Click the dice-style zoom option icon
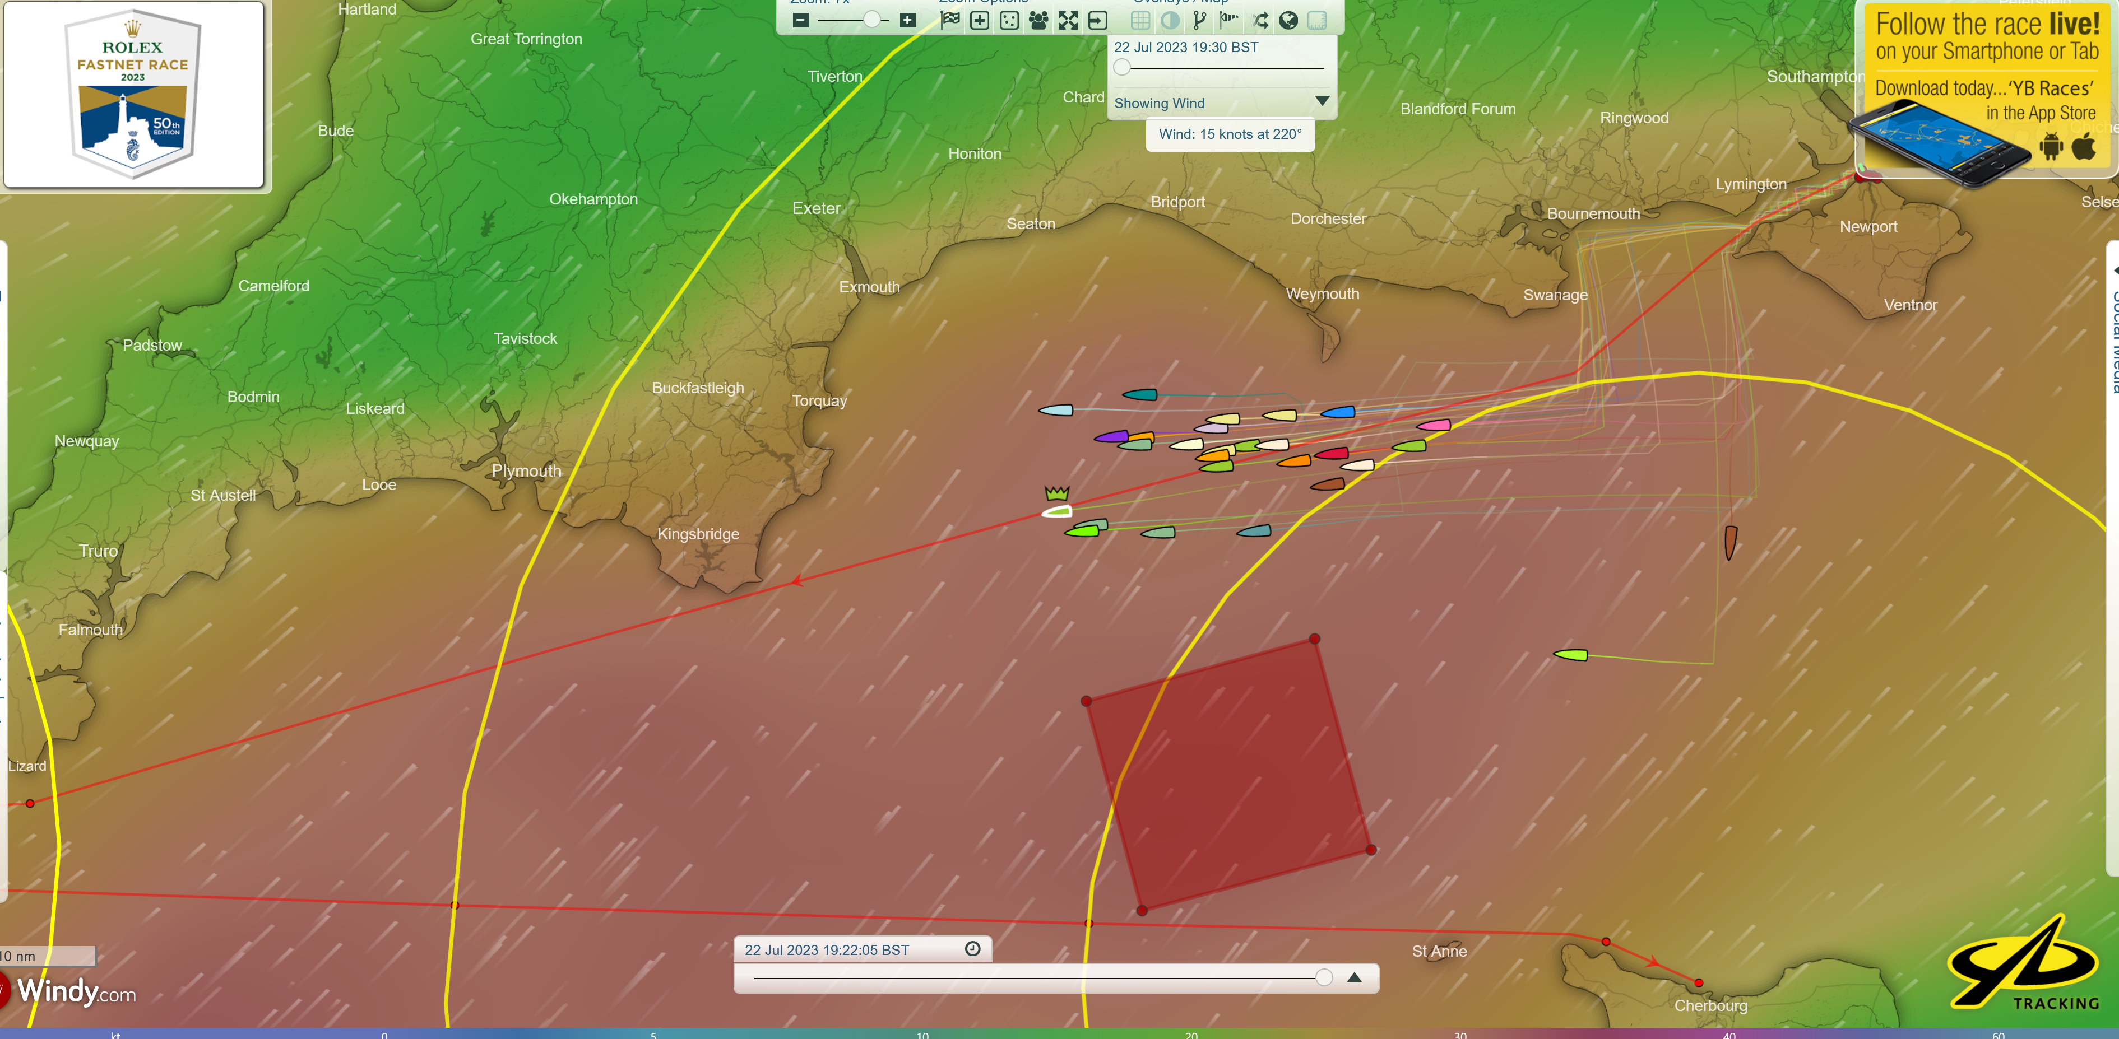2119x1039 pixels. pyautogui.click(x=1009, y=21)
